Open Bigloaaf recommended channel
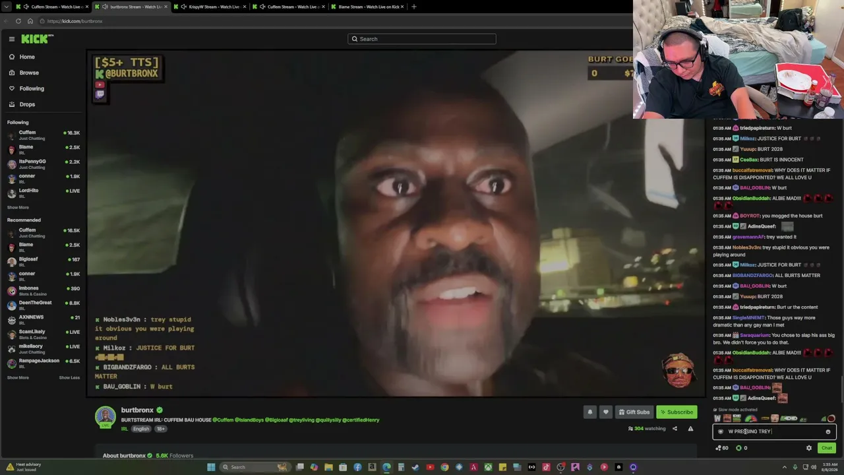 (43, 262)
